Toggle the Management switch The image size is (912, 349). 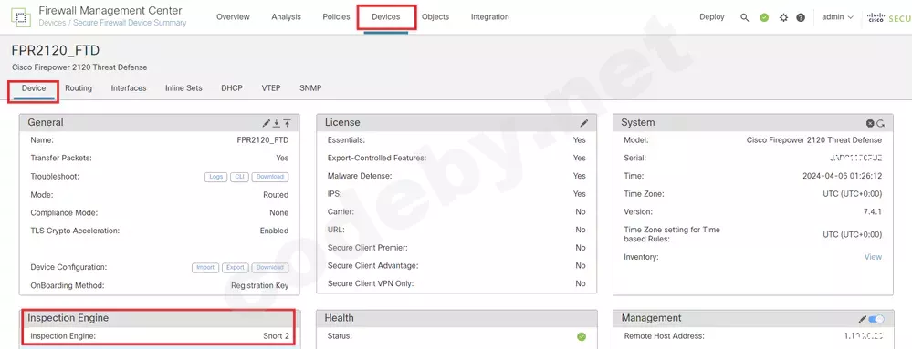(875, 319)
